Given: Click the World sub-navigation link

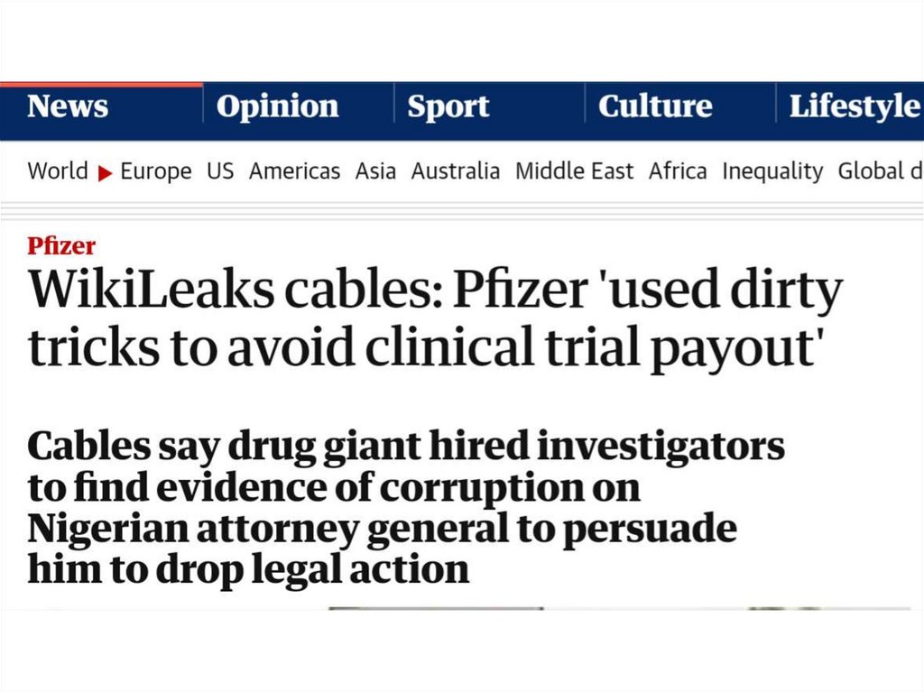Looking at the screenshot, I should point(58,171).
